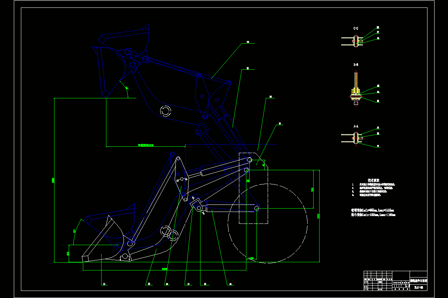Select the "C-C" section view label
This screenshot has width=448, height=298.
click(356, 28)
